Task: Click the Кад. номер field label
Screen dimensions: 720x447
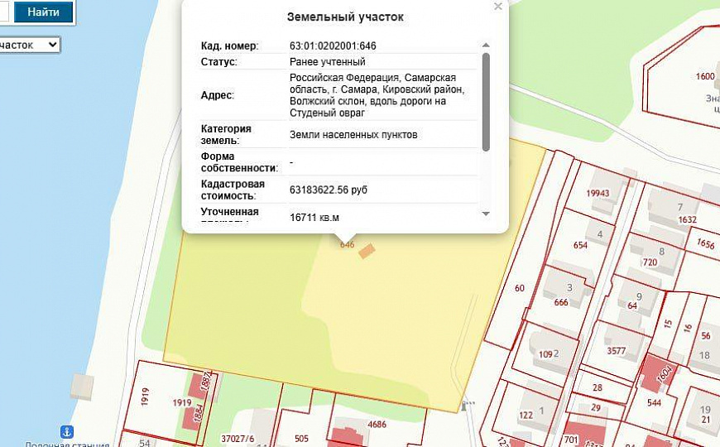Action: point(229,46)
